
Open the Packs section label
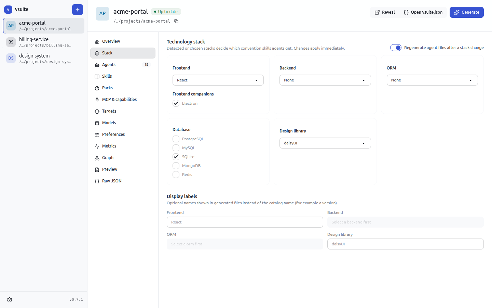(x=107, y=88)
